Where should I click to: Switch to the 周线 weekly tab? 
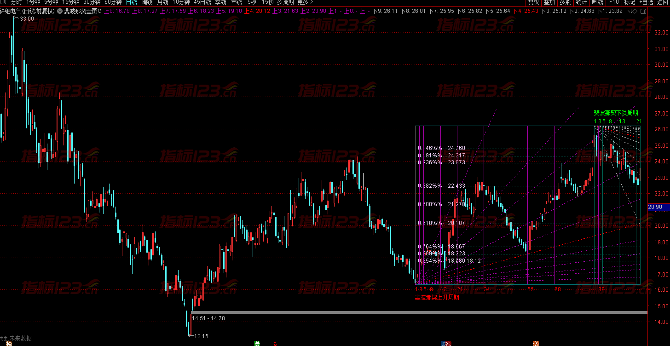pyautogui.click(x=147, y=2)
